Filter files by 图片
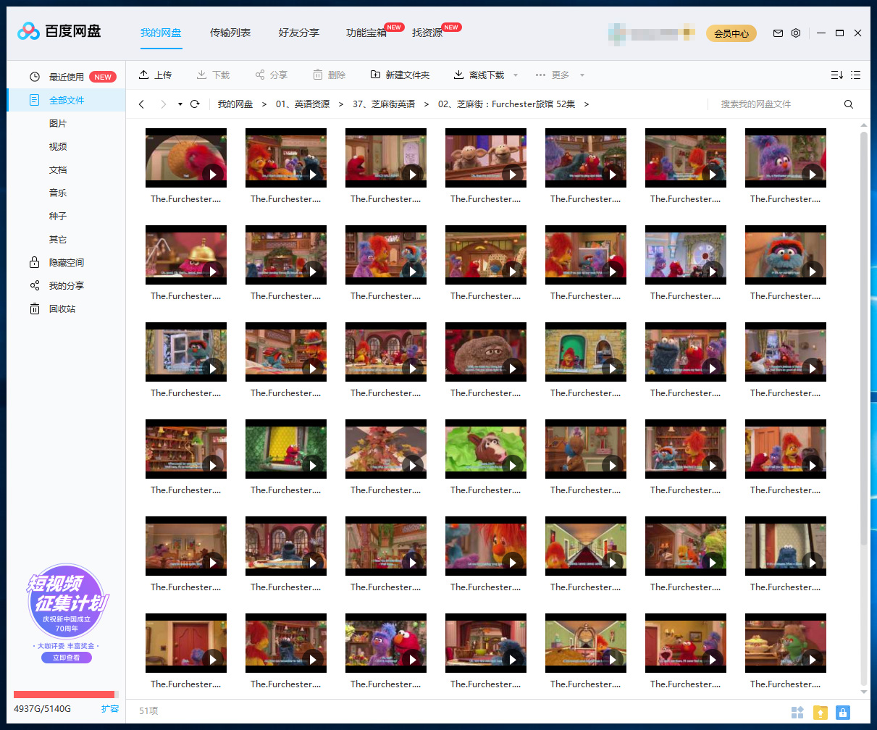Viewport: 877px width, 730px height. coord(58,123)
